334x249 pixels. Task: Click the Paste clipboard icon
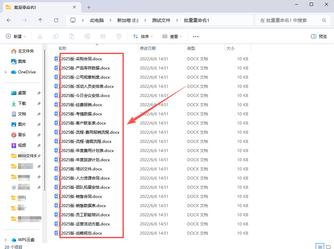72,37
